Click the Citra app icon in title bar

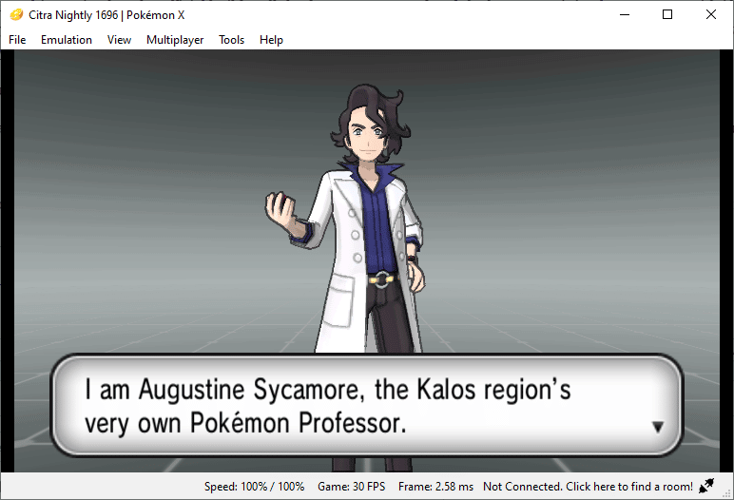coord(16,15)
